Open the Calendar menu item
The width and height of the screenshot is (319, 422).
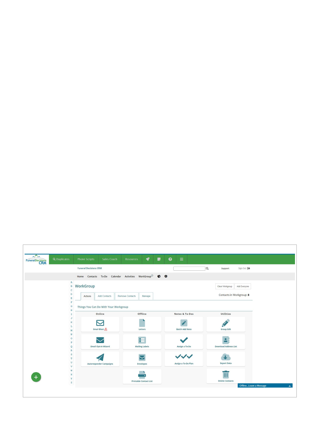click(x=116, y=277)
